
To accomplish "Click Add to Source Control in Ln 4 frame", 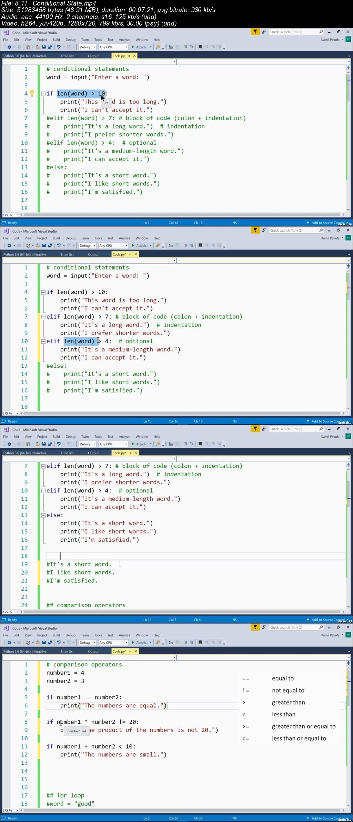I will pyautogui.click(x=327, y=223).
